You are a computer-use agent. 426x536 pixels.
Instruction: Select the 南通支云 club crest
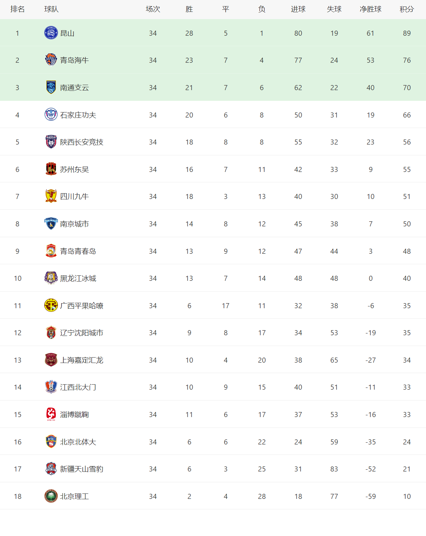(51, 87)
